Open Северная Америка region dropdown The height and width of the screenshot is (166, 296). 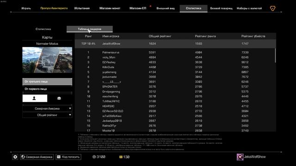click(47, 109)
